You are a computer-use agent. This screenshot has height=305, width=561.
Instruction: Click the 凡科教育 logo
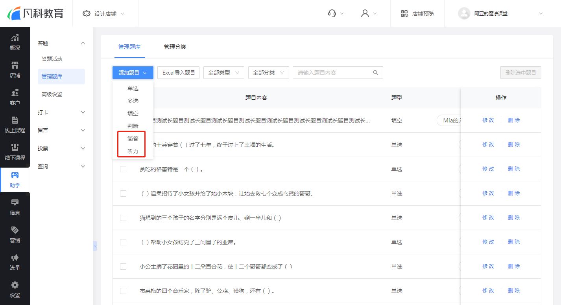[x=36, y=13]
